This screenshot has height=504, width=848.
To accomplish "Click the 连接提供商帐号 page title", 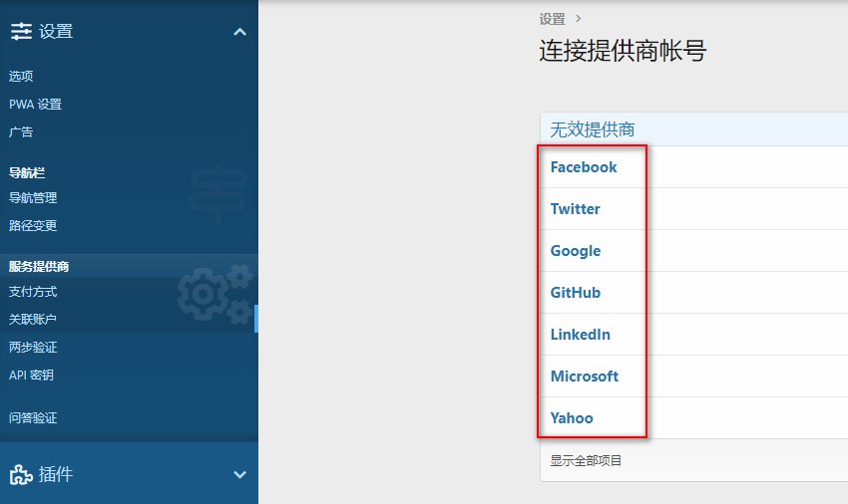I will tap(623, 51).
